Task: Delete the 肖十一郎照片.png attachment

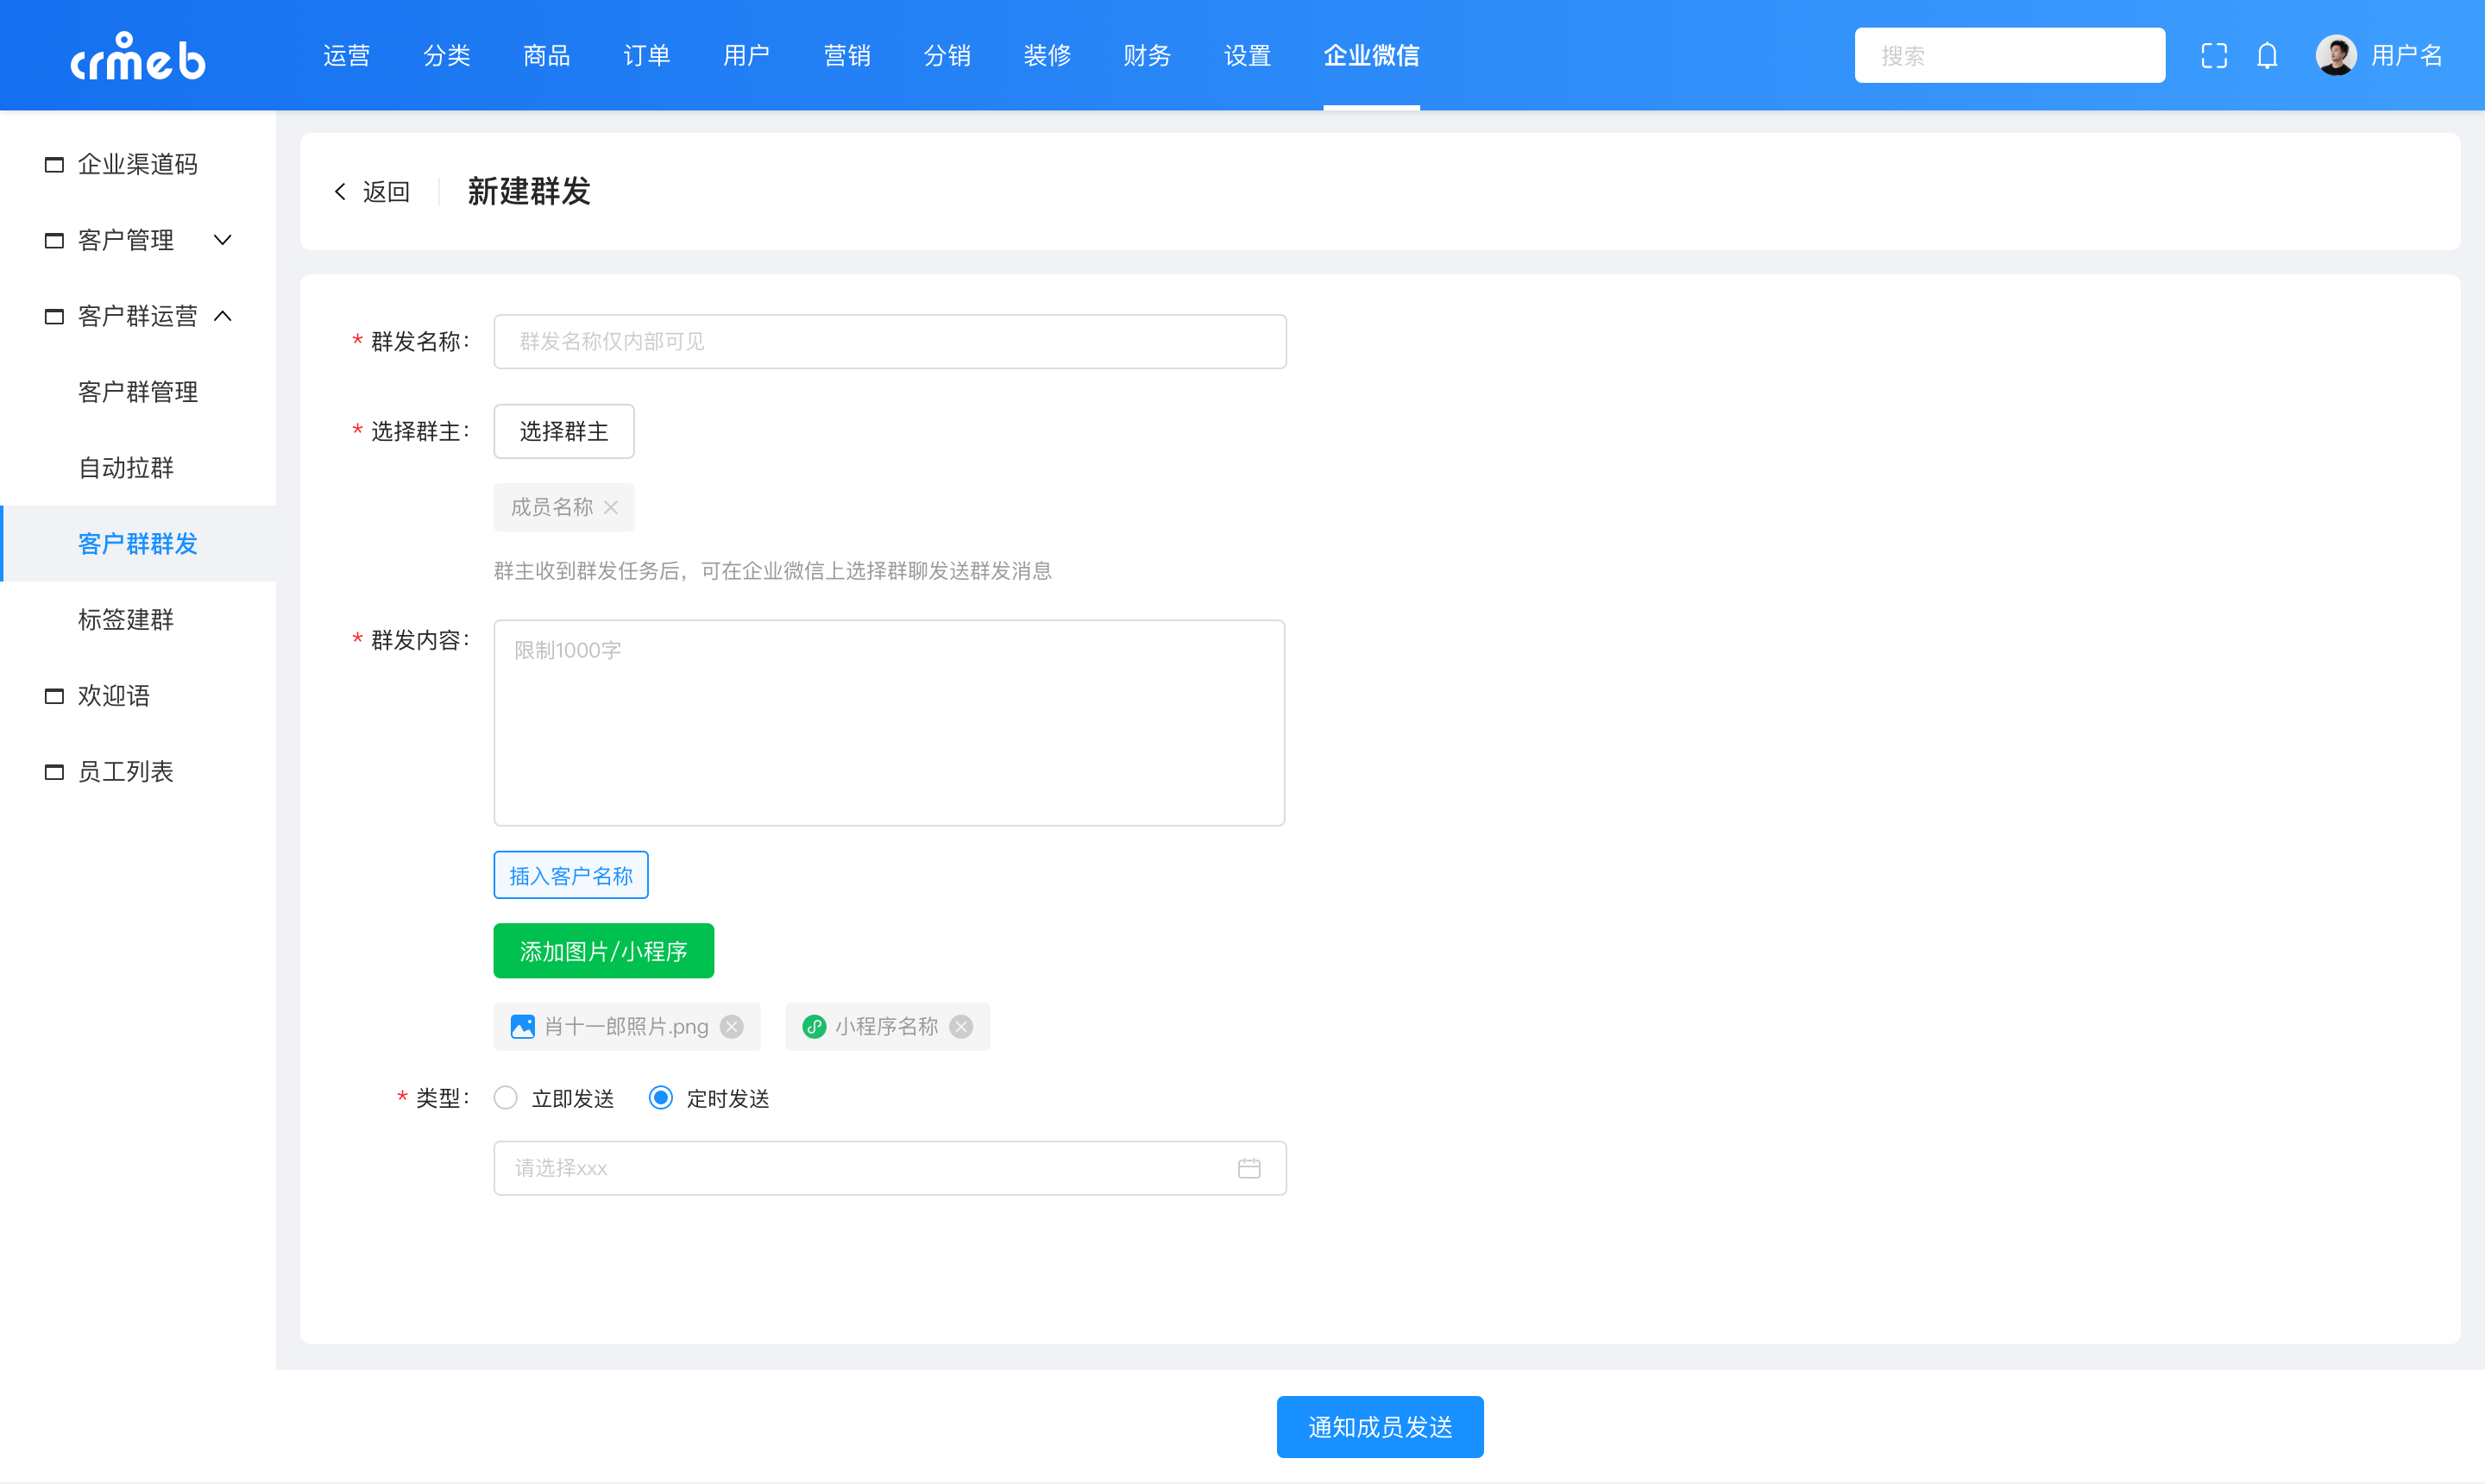Action: tap(732, 1027)
